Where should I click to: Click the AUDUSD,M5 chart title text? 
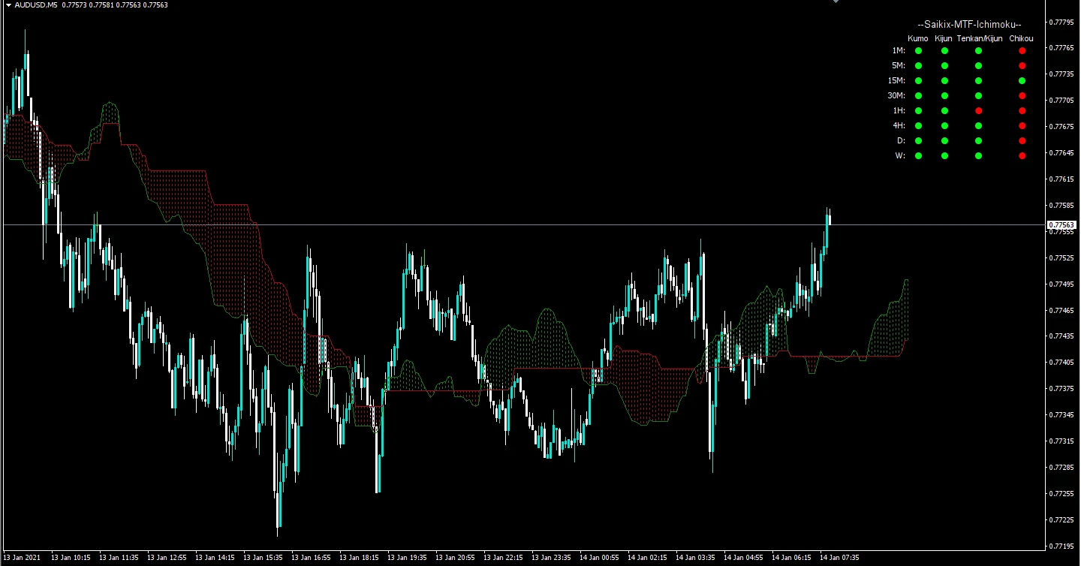35,5
